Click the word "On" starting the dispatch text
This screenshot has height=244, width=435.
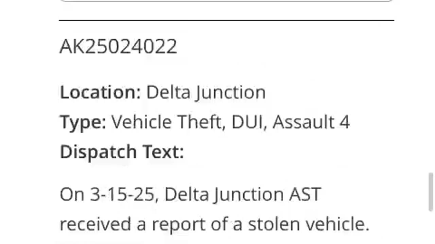(x=72, y=195)
